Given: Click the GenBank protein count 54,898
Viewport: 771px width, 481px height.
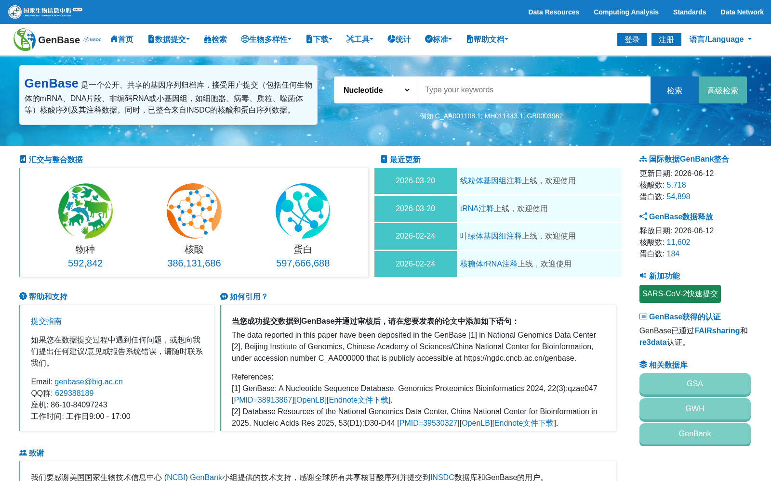Looking at the screenshot, I should (678, 196).
